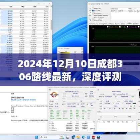The height and width of the screenshot is (140, 140).
Task: Click the Ryzen logo in HWiNFO summary
Action: tap(54, 95)
